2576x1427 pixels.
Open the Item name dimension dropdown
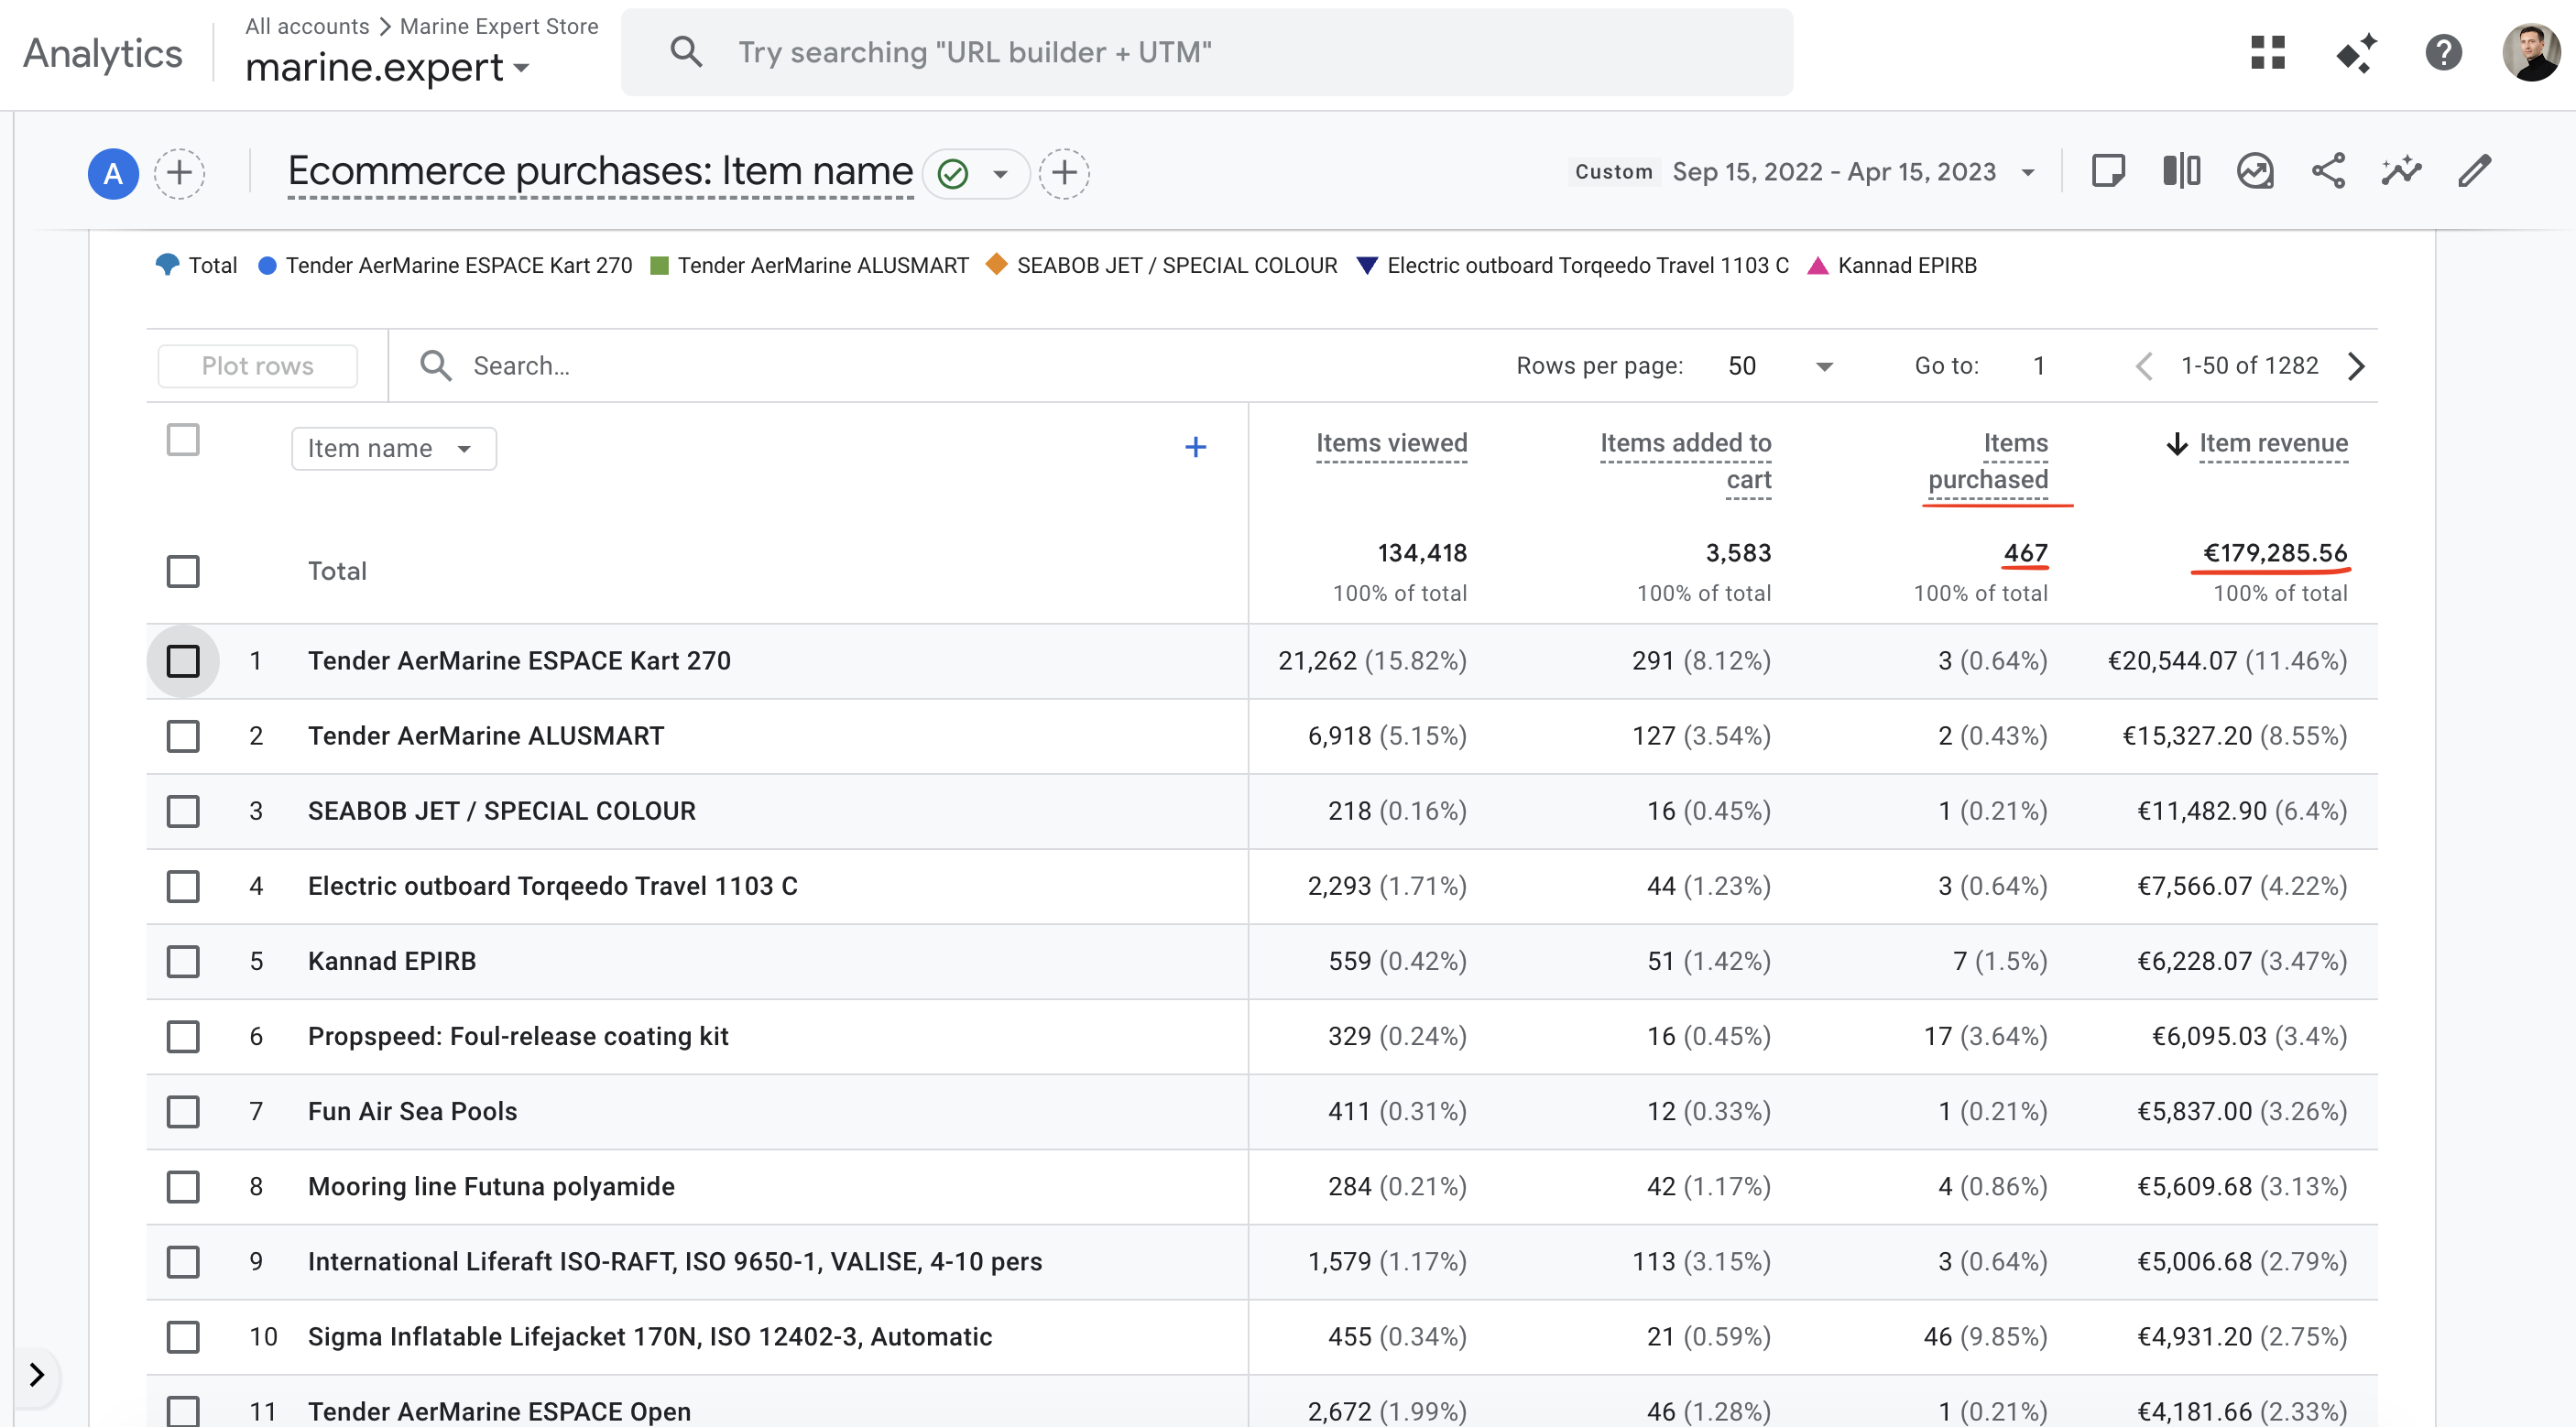click(393, 448)
